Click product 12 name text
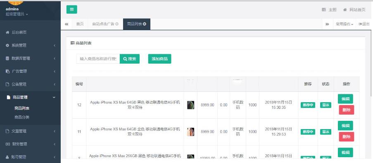The image size is (373, 163). 135,105
